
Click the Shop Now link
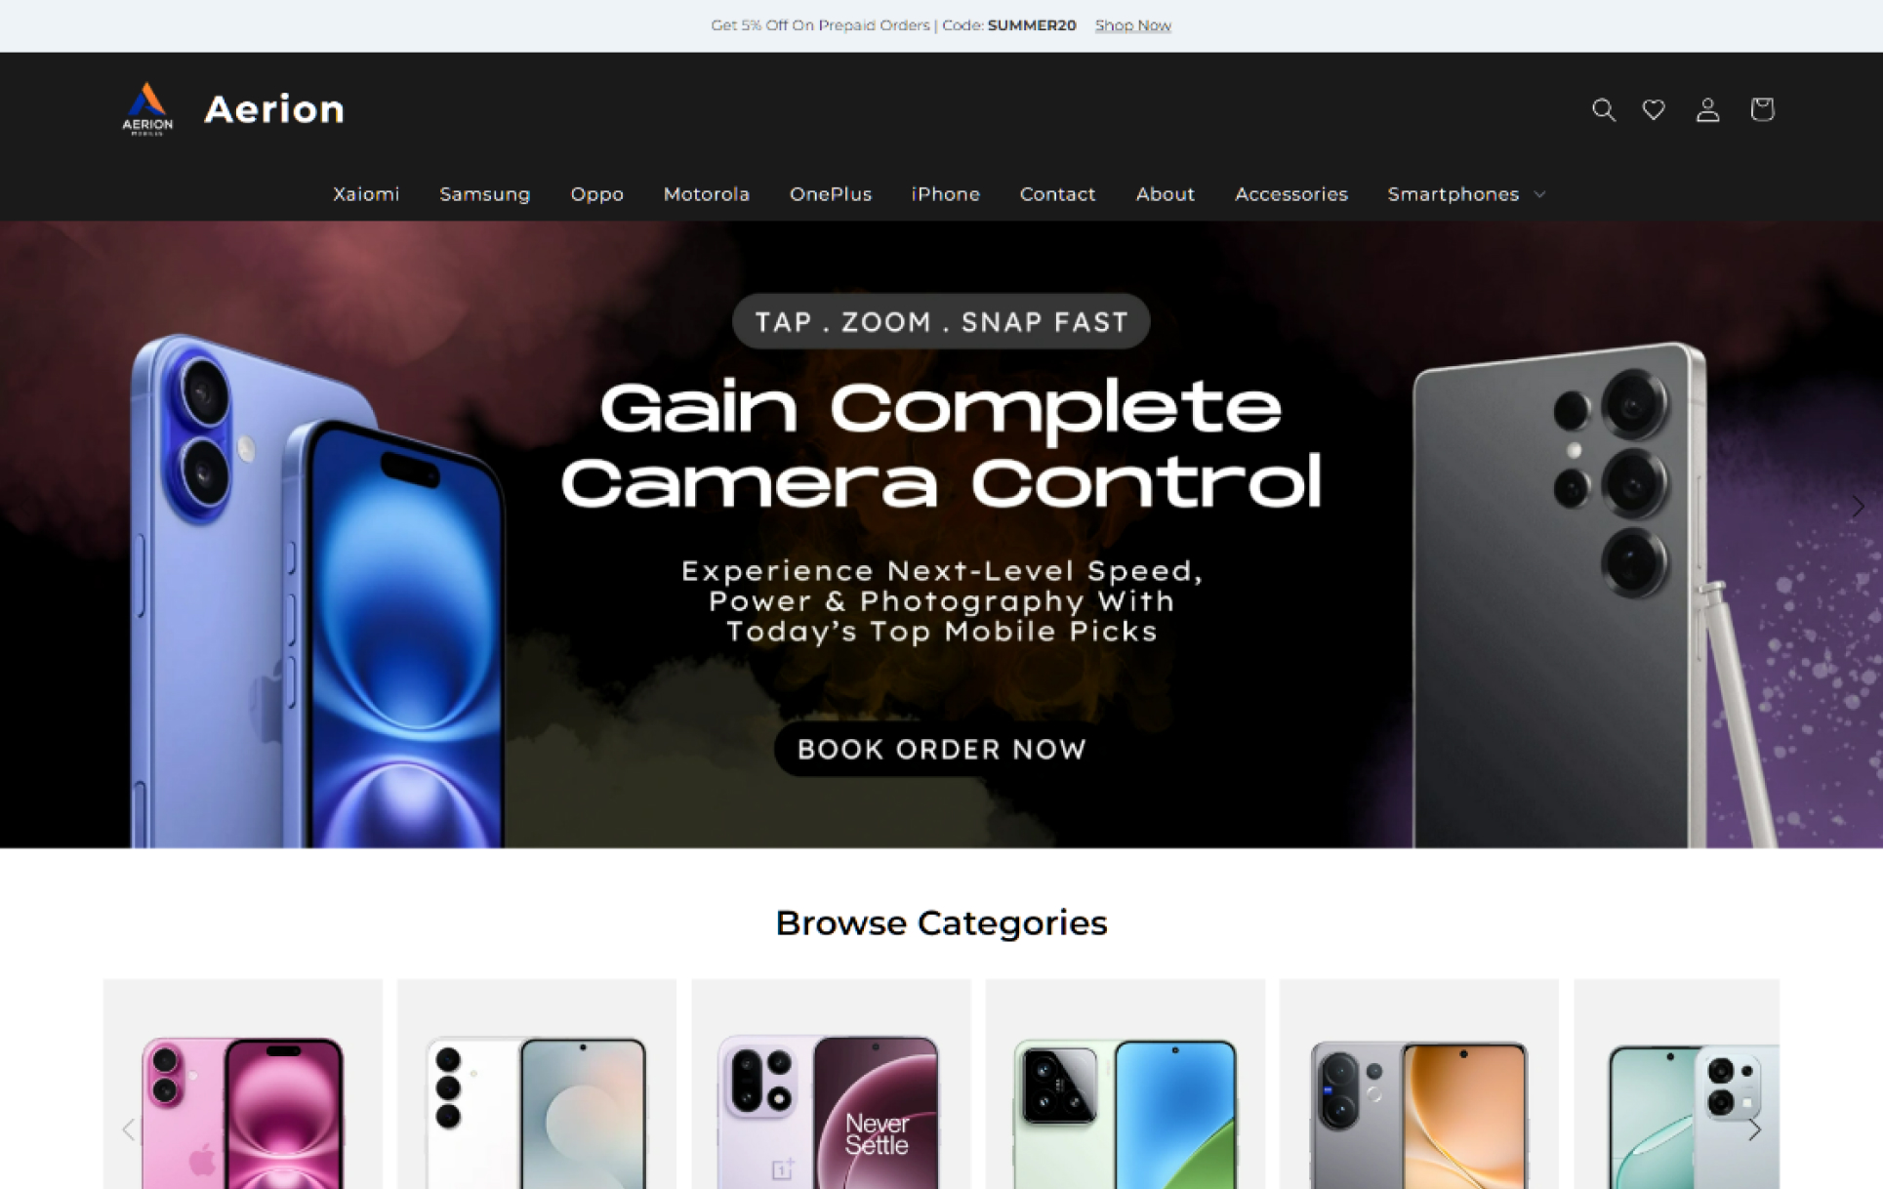click(1132, 25)
